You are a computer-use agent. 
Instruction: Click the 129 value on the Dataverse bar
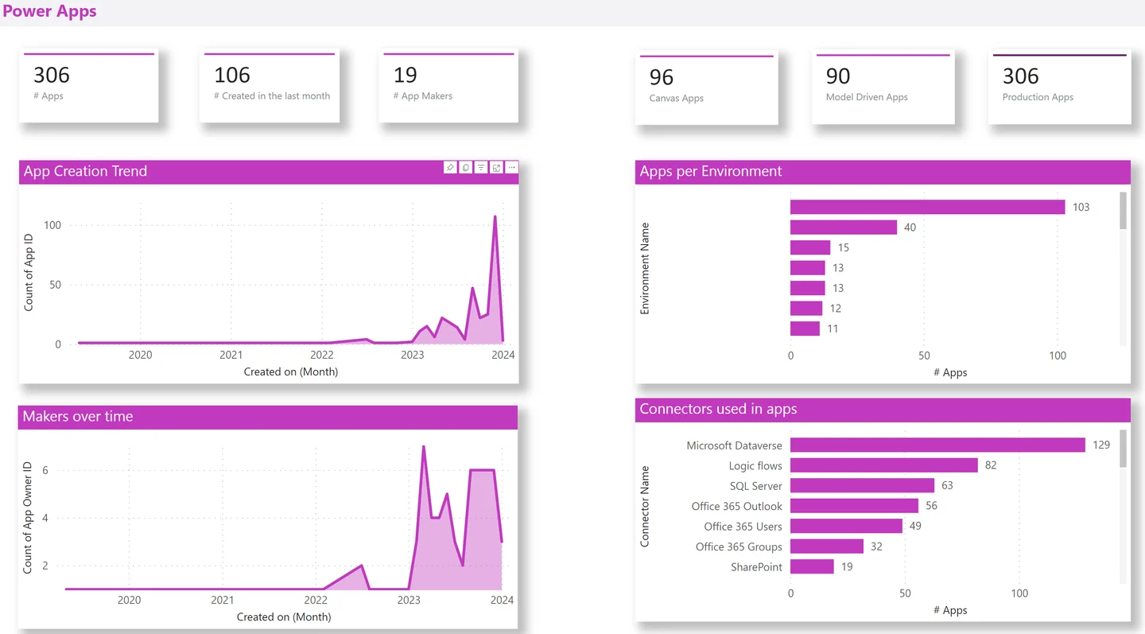[x=1101, y=445]
